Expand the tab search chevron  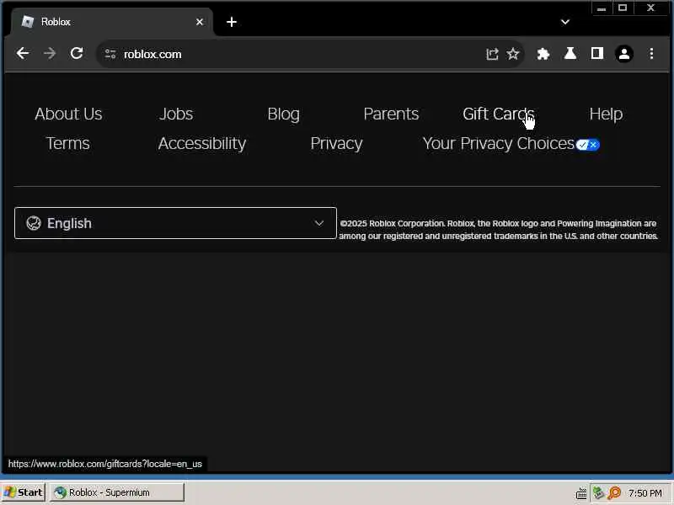565,22
